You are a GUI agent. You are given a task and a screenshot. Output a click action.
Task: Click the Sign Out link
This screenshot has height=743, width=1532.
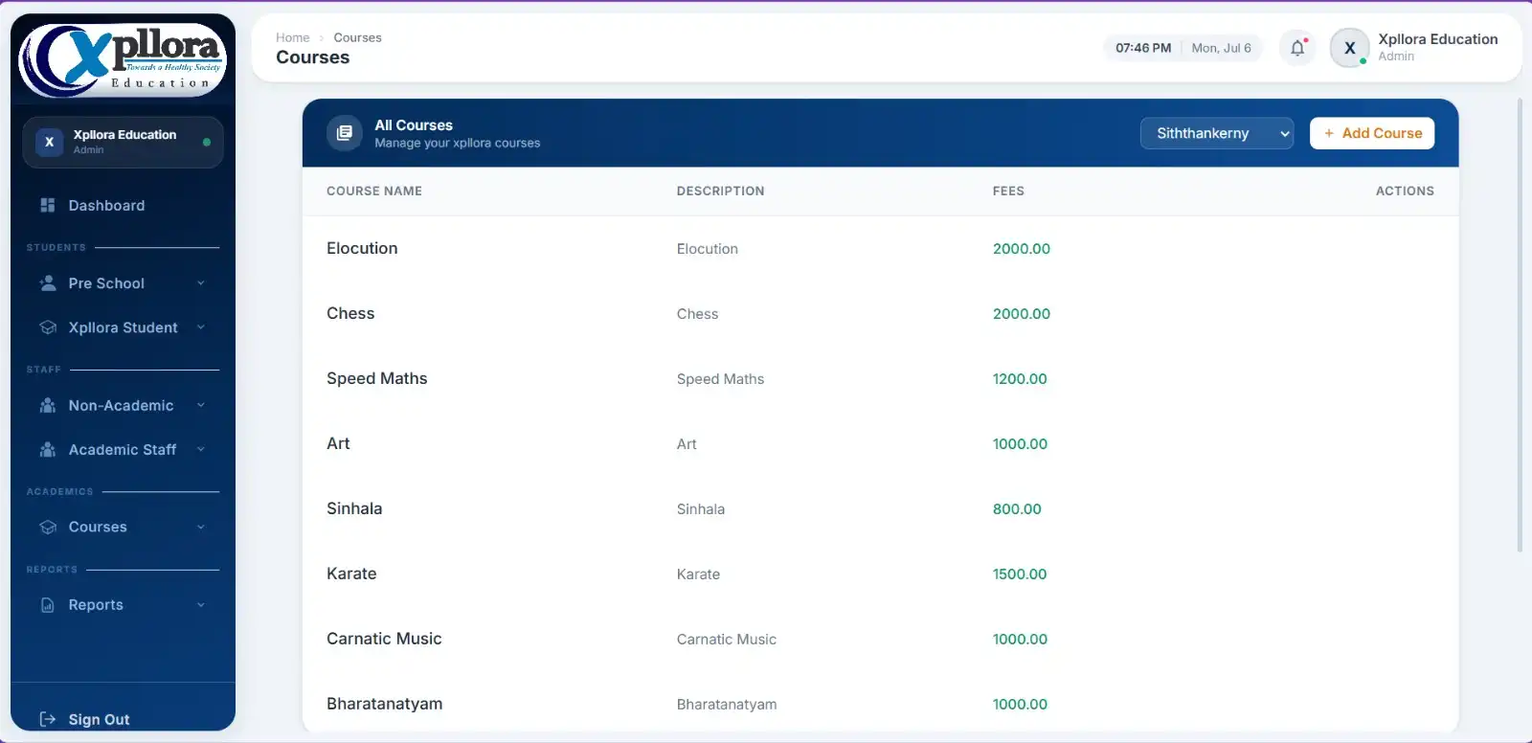(x=99, y=719)
